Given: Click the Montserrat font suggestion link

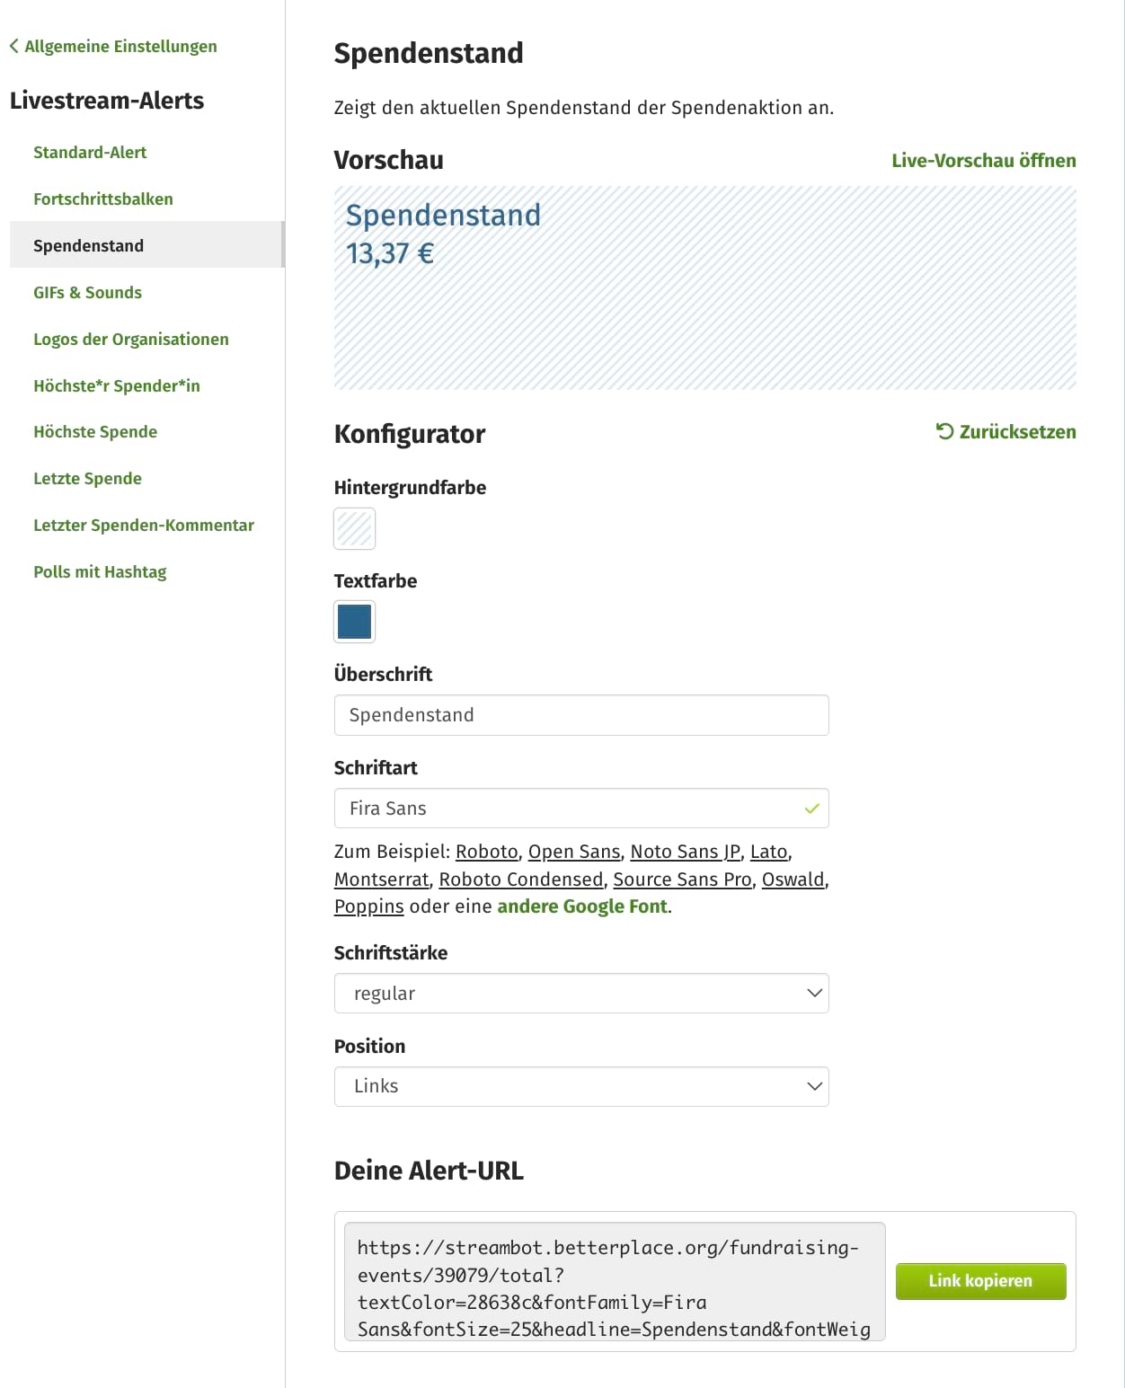Looking at the screenshot, I should [x=380, y=880].
